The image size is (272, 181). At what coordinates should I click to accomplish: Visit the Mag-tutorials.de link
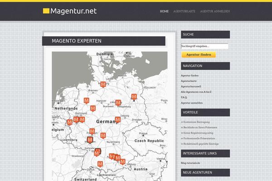[x=190, y=163]
